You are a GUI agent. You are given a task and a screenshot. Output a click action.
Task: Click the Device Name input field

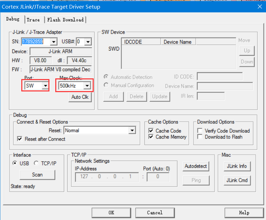[x=225, y=86]
